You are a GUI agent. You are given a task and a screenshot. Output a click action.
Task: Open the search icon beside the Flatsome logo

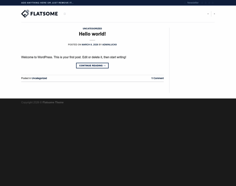tap(65, 14)
